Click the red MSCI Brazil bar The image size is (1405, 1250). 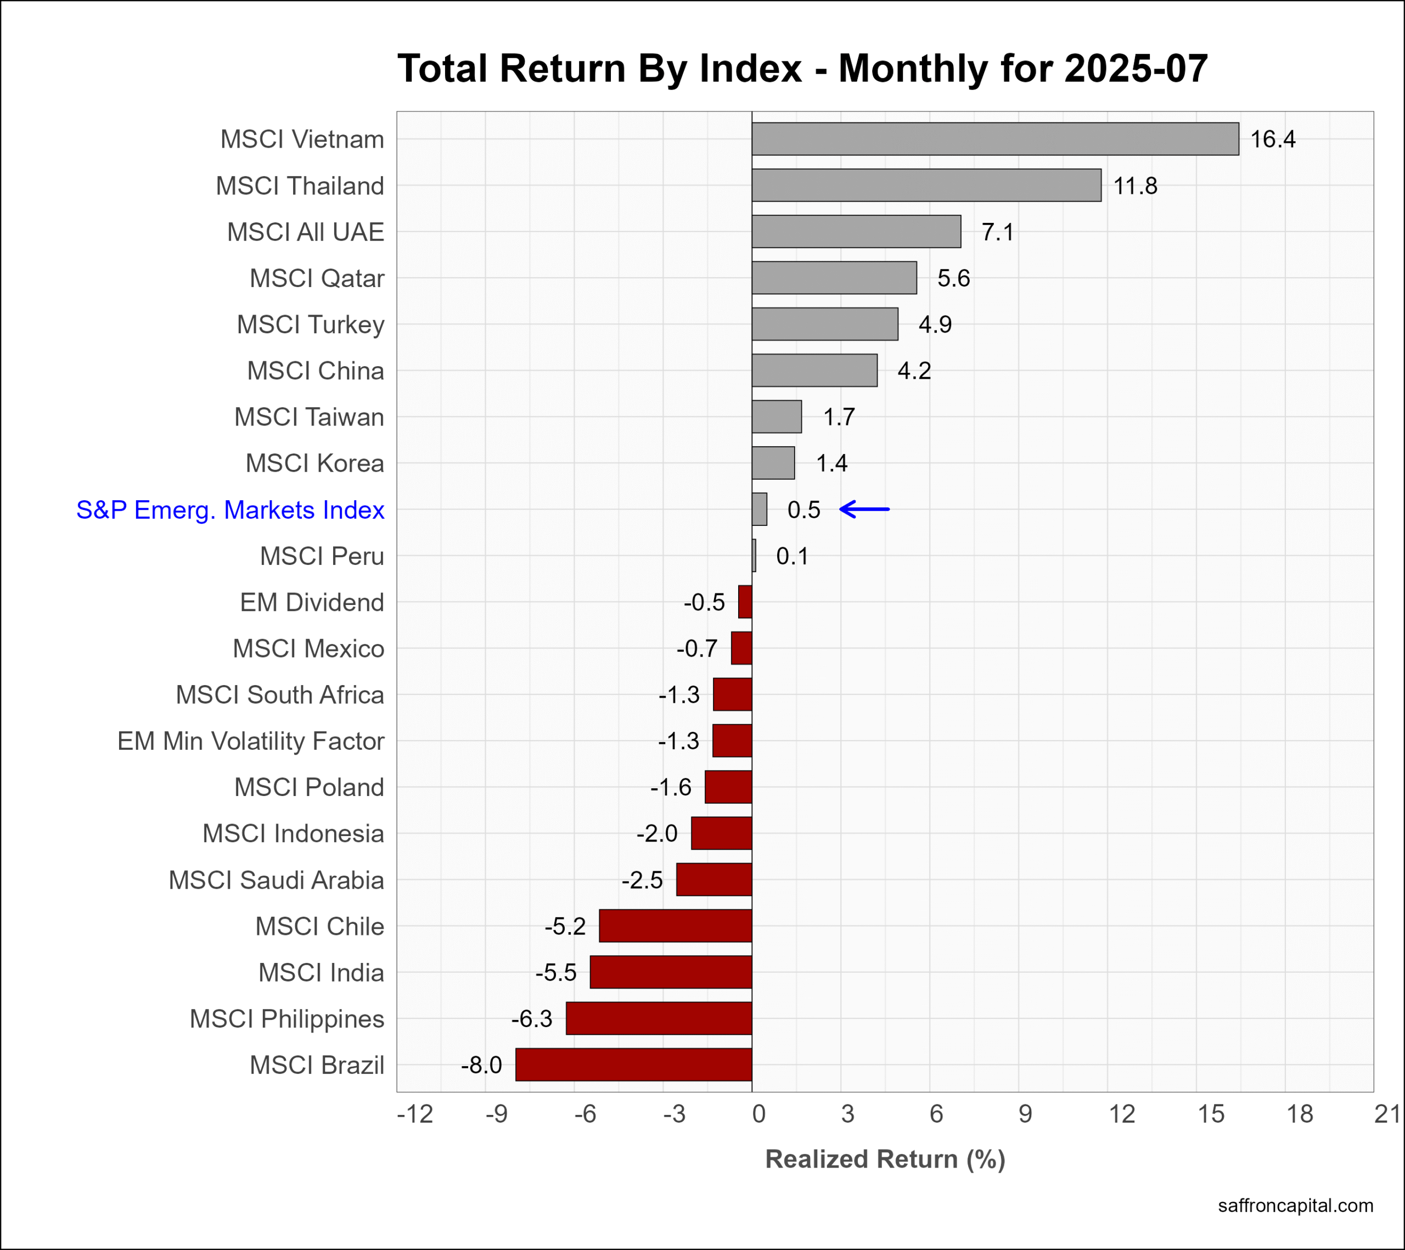coord(634,1064)
